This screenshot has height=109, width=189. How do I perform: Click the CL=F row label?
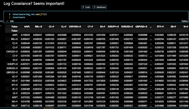(x=15, y=48)
